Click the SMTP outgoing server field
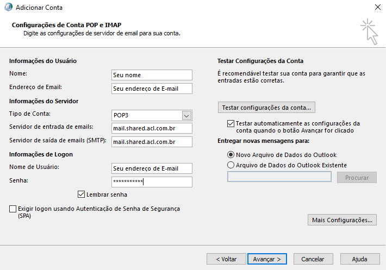The image size is (386, 270). 152,142
